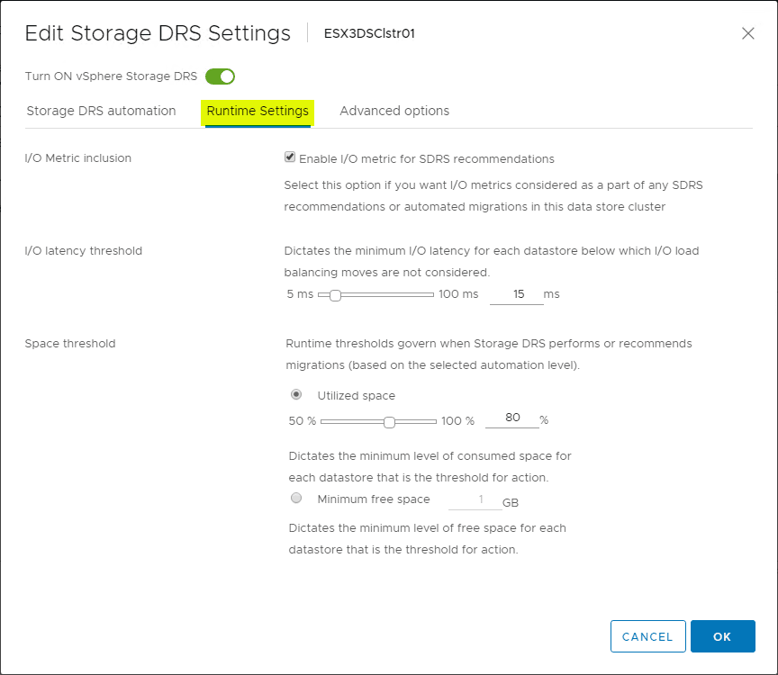Click the Utilized space label text

click(356, 395)
